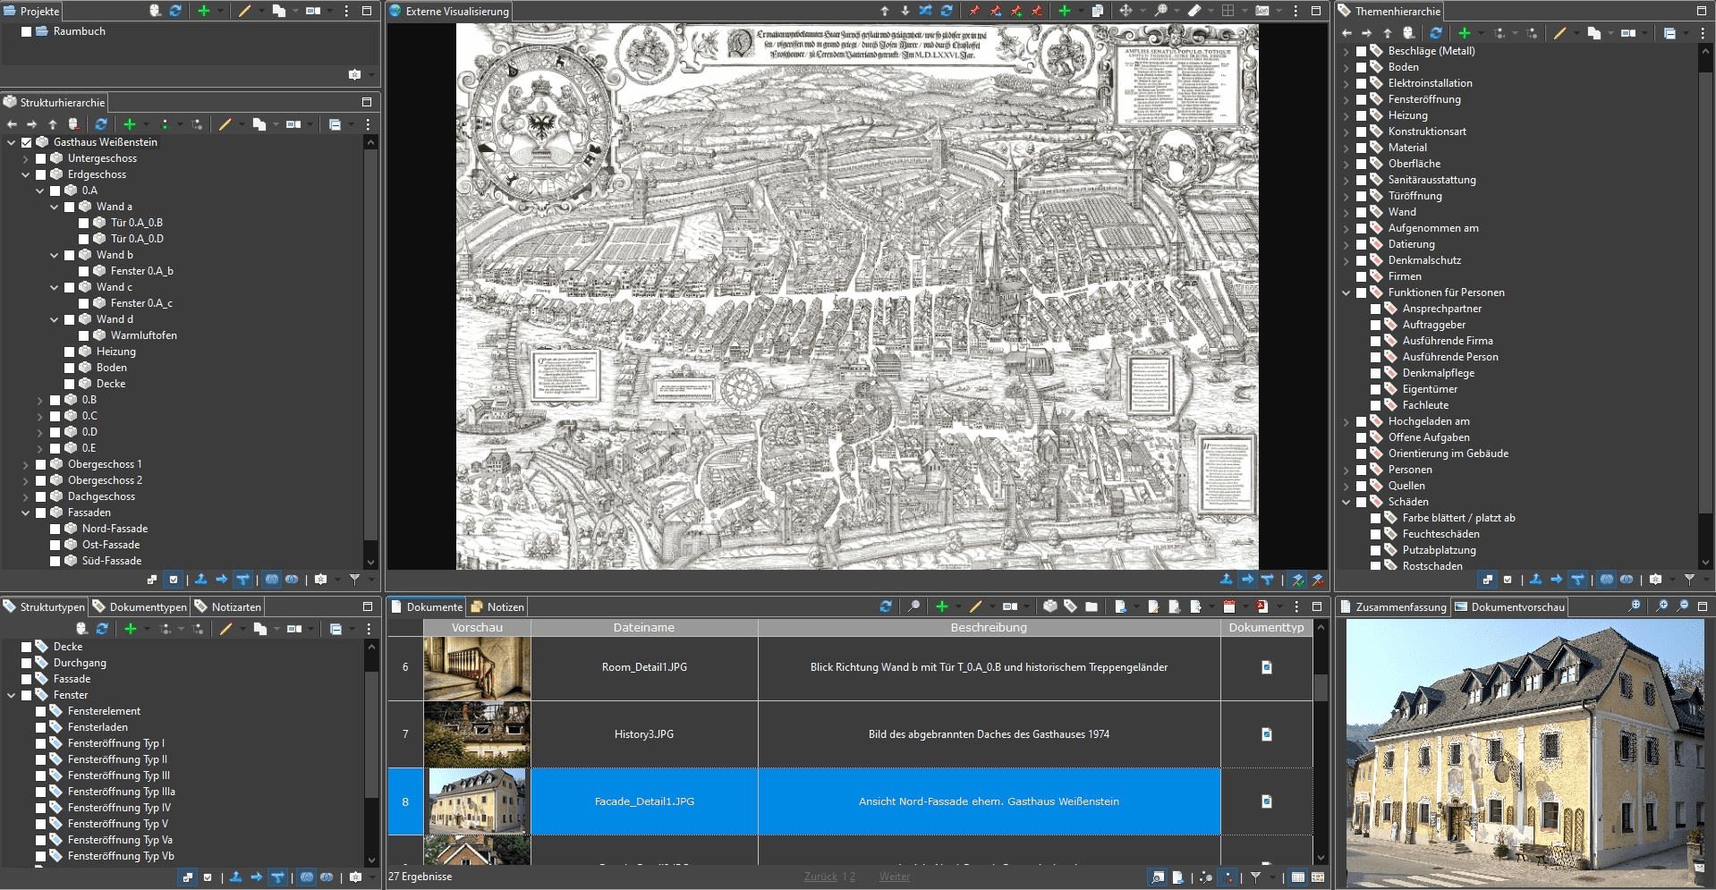This screenshot has height=890, width=1716.
Task: Select the Strukturtypen tab
Action: pos(44,606)
